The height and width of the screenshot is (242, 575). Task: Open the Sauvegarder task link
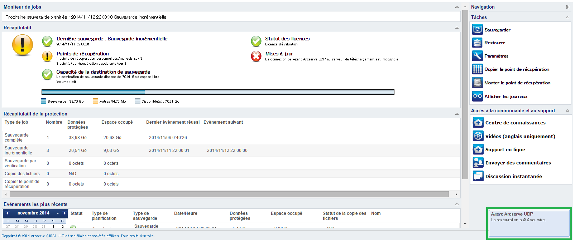click(x=497, y=30)
